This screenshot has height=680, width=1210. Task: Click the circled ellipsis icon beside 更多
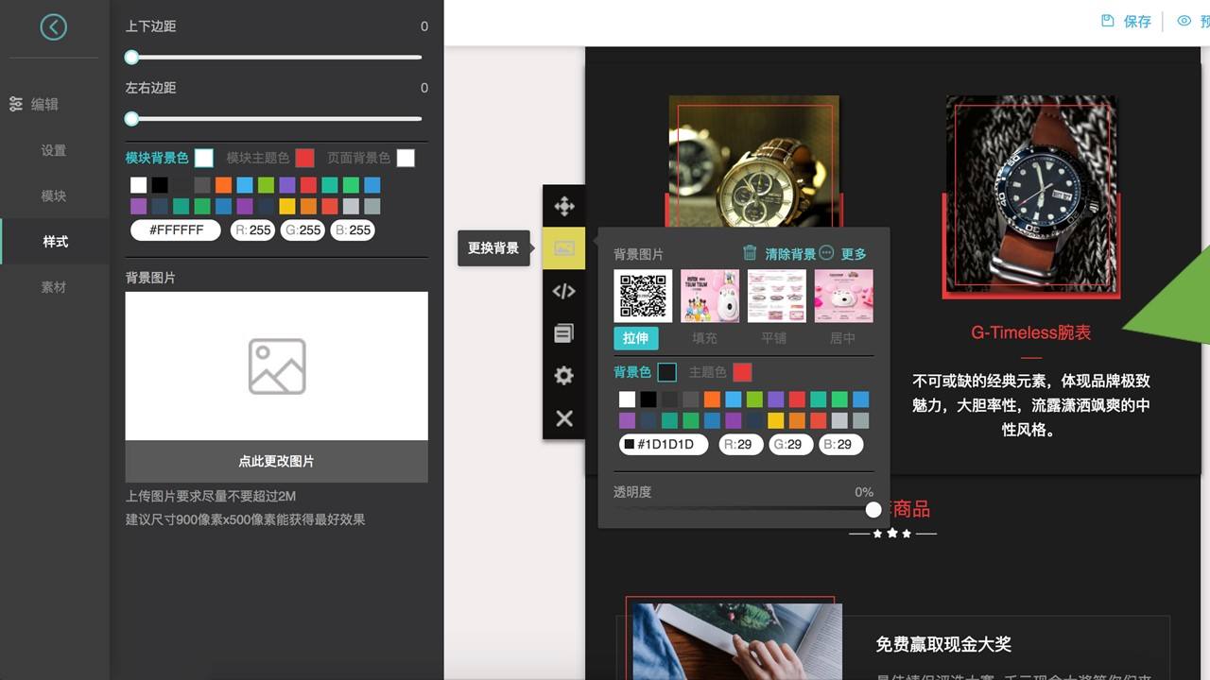[x=826, y=253]
